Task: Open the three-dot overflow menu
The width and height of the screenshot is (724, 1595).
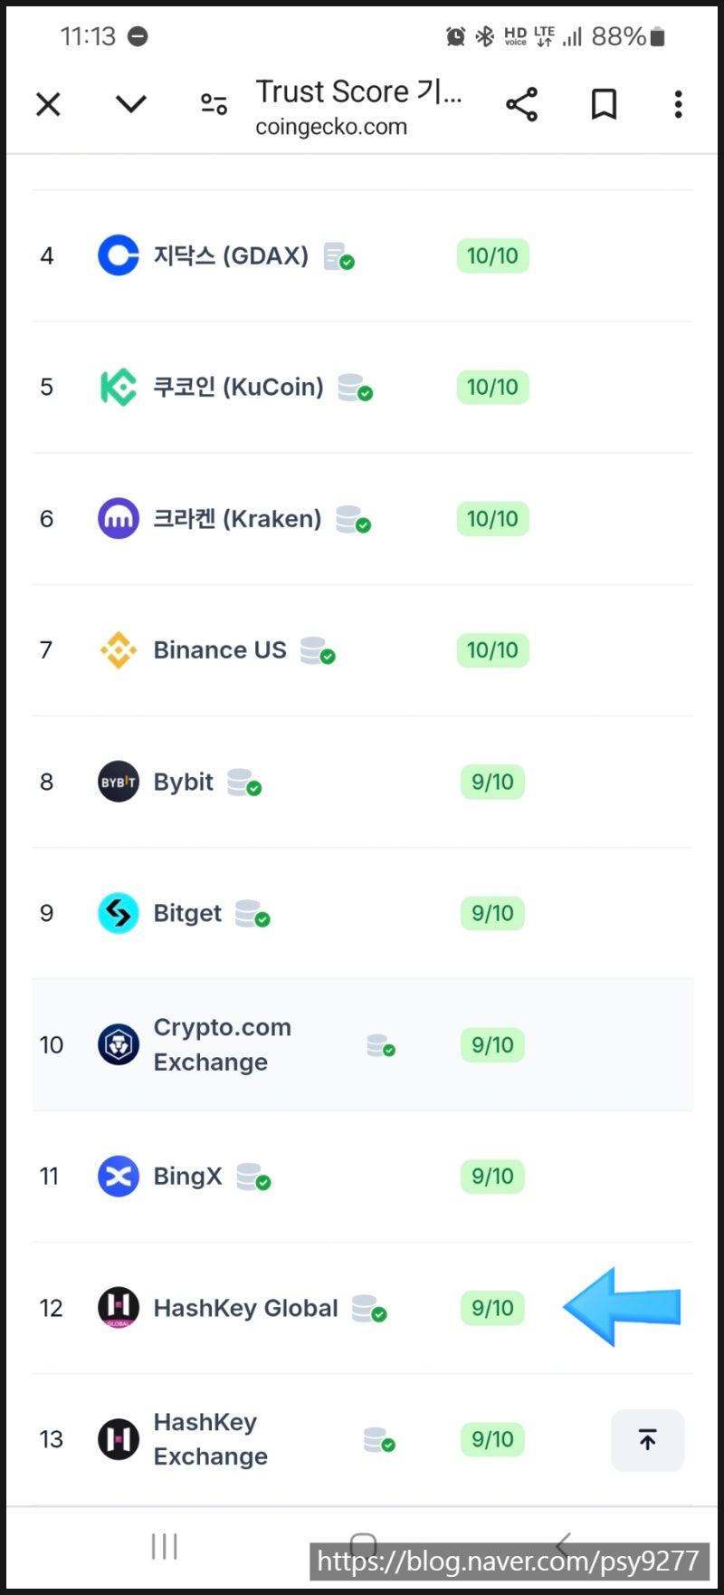Action: [678, 104]
